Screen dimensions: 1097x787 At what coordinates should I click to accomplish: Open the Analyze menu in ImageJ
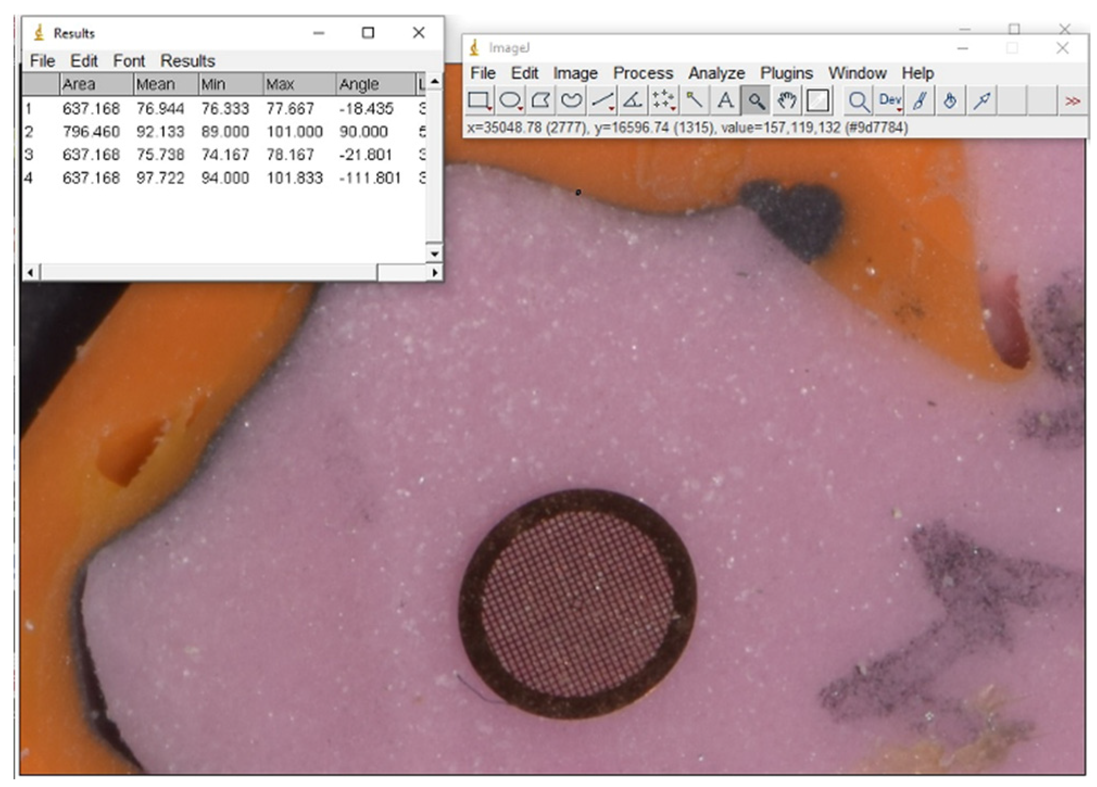pos(716,73)
